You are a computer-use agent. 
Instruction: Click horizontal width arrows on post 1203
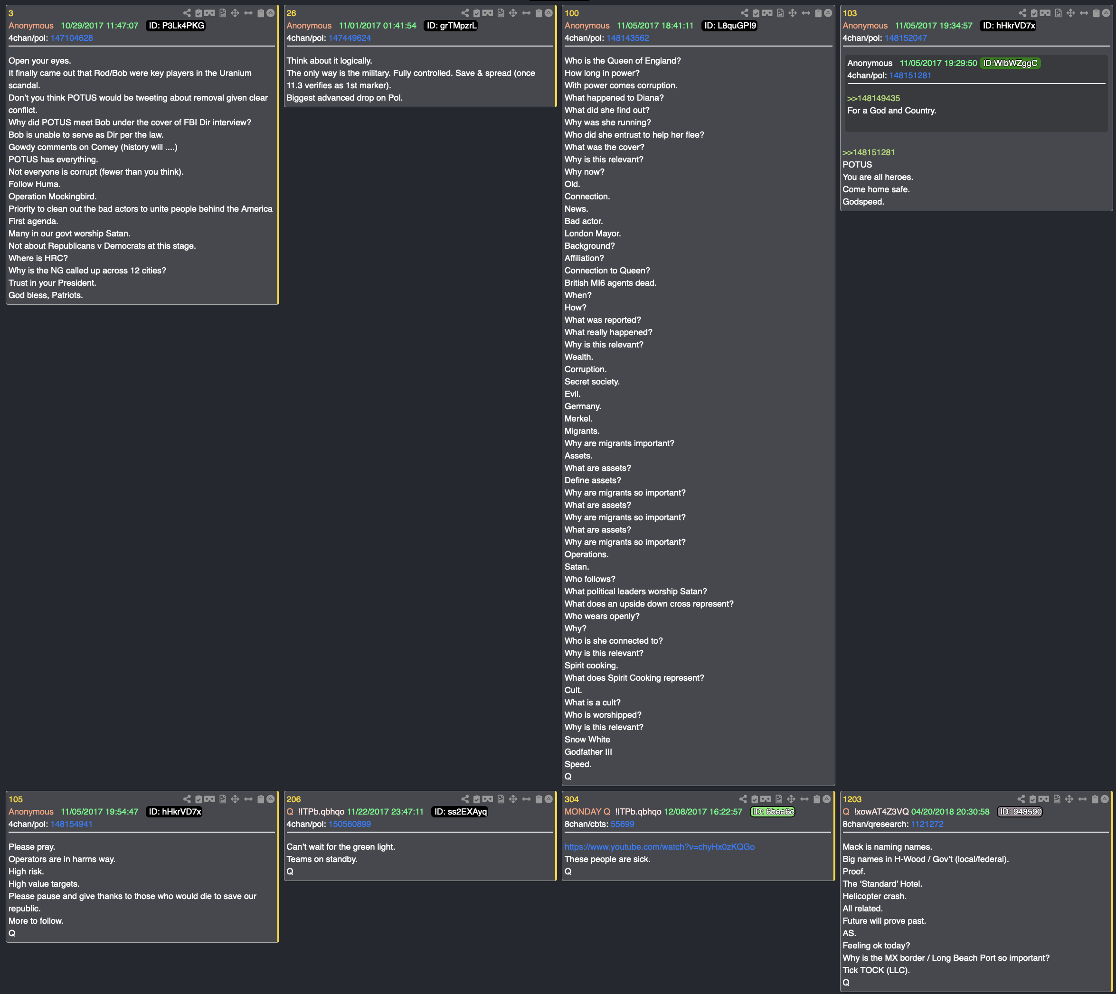tap(1083, 799)
